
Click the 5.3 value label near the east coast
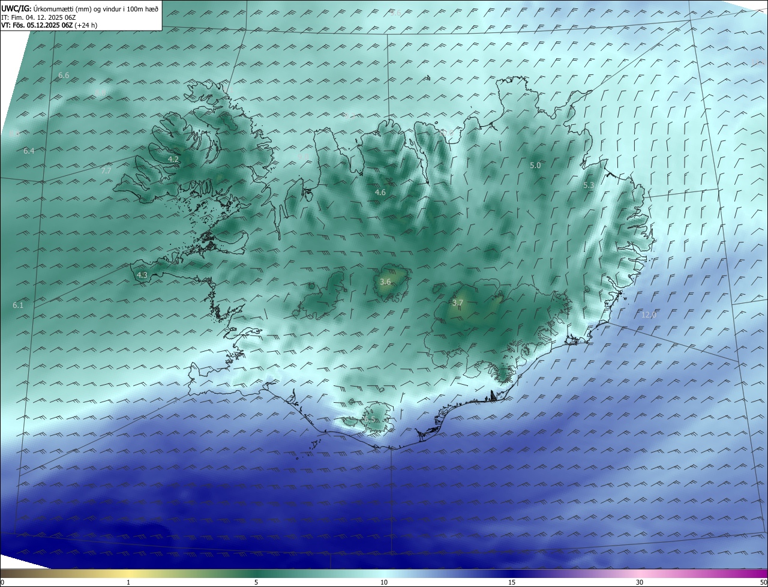[x=589, y=186]
